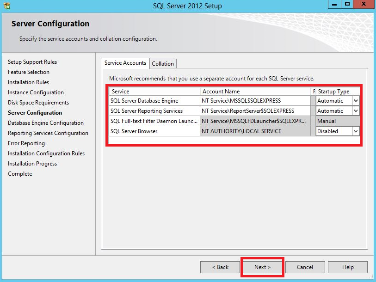Go to Instance Configuration step
This screenshot has width=376, height=282.
pyautogui.click(x=36, y=92)
